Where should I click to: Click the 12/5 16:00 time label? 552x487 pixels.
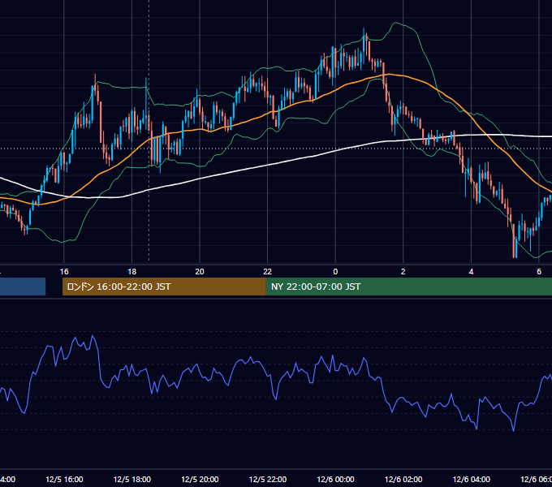[64, 479]
